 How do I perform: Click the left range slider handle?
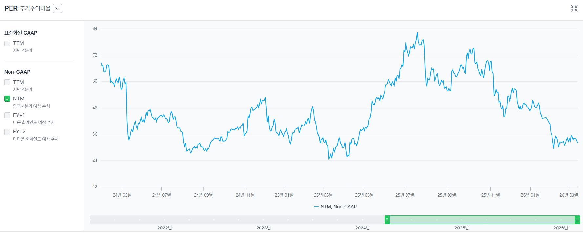(387, 220)
